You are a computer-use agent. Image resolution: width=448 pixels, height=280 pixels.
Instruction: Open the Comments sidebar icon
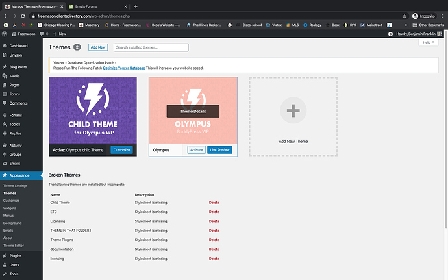pos(5,103)
